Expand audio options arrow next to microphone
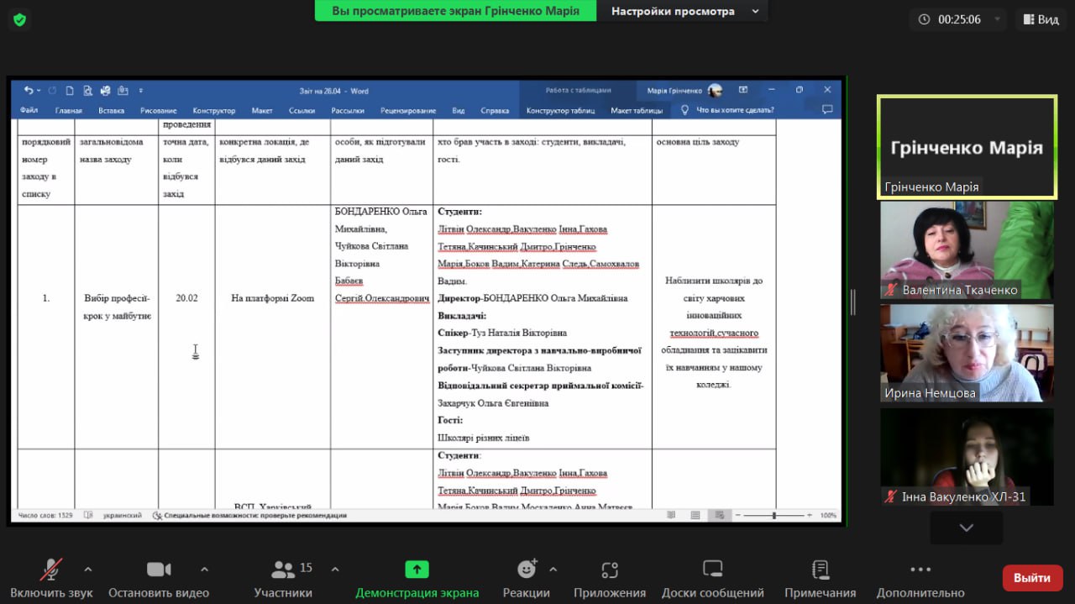 pos(88,569)
